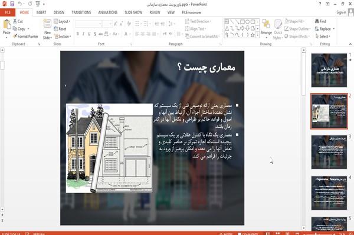
Task: Click the Save icon in Quick Access Toolbar
Action: pyautogui.click(x=12, y=4)
